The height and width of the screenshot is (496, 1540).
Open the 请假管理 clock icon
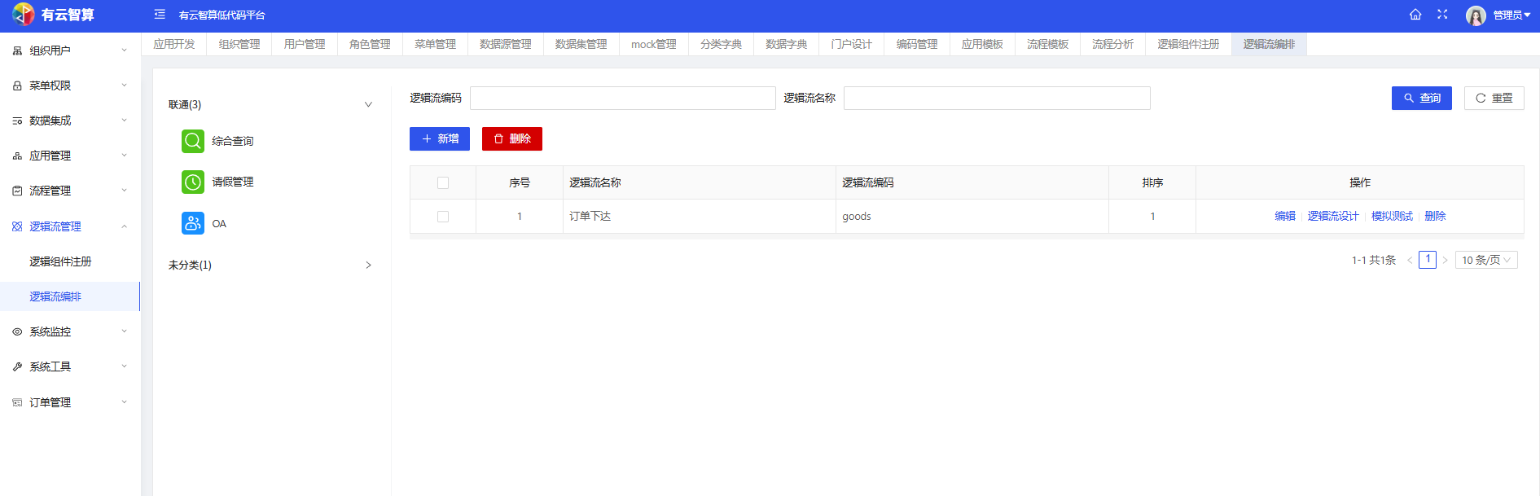pos(193,182)
